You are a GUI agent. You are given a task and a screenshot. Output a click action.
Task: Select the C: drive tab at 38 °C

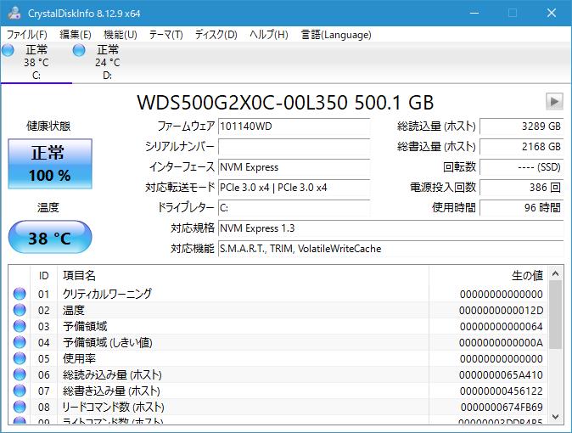click(x=36, y=62)
